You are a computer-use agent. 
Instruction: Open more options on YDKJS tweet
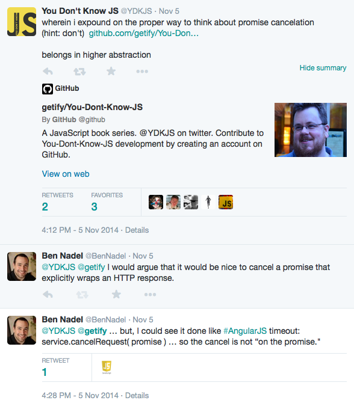pos(142,72)
